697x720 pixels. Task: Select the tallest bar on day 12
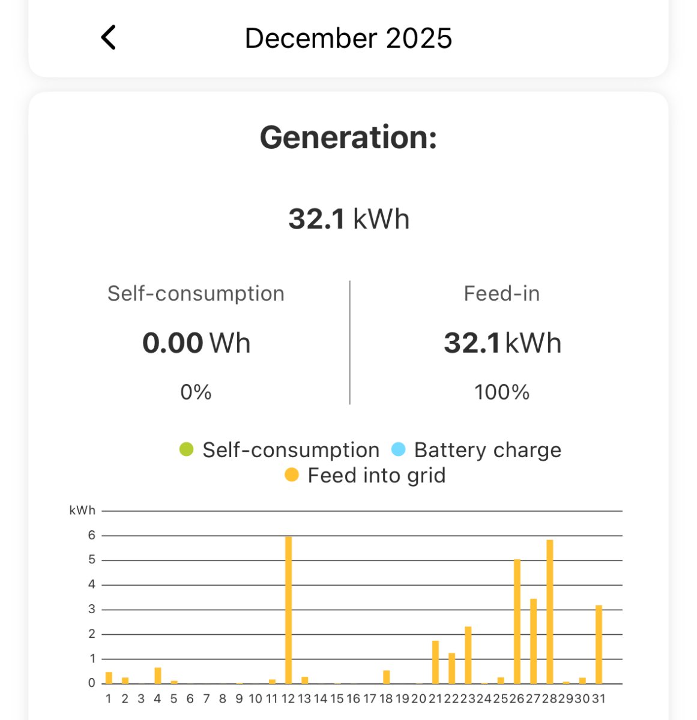tap(289, 610)
